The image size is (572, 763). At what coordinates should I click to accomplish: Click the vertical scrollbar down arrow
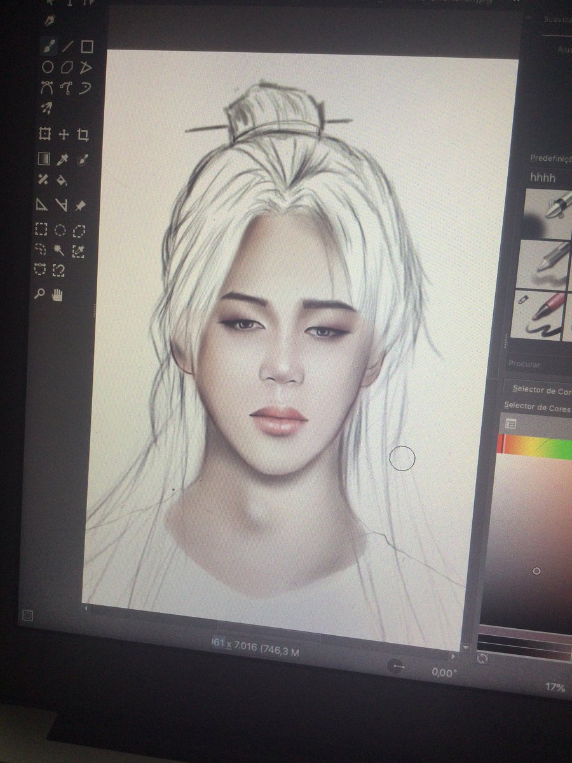466,647
